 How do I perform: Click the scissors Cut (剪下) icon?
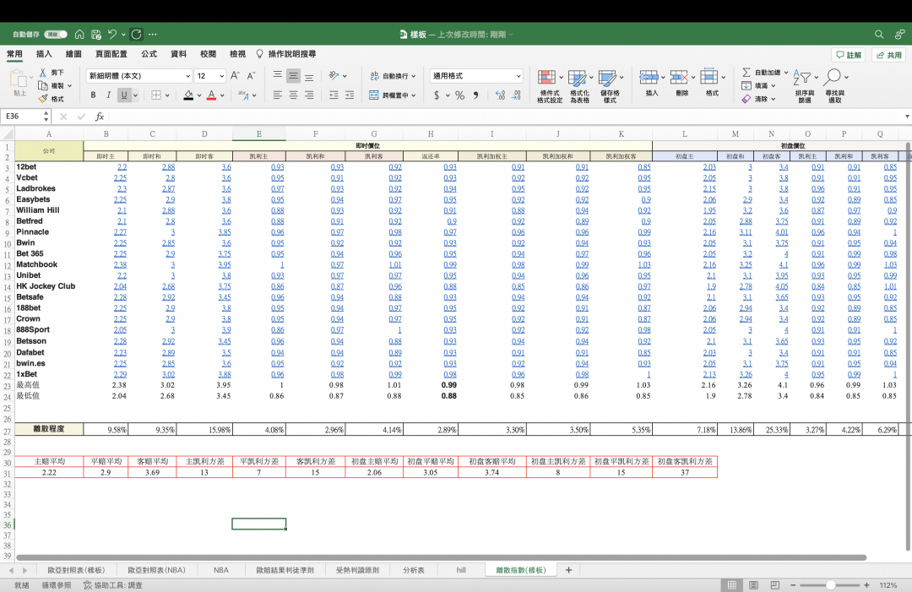point(43,72)
